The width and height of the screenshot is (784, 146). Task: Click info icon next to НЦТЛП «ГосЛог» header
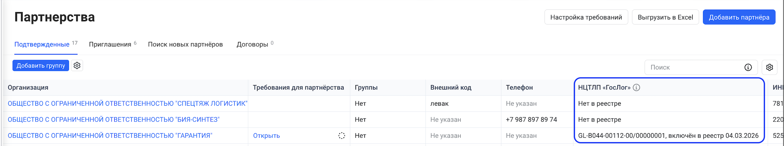pyautogui.click(x=636, y=87)
